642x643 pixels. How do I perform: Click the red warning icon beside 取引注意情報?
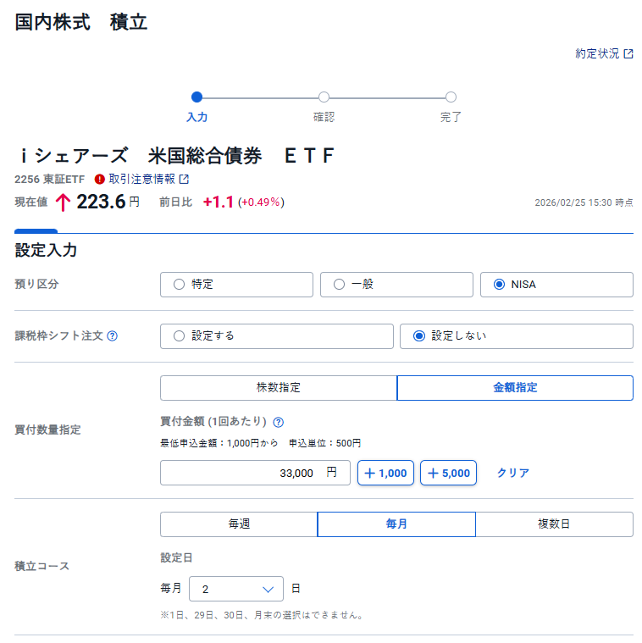coord(100,180)
